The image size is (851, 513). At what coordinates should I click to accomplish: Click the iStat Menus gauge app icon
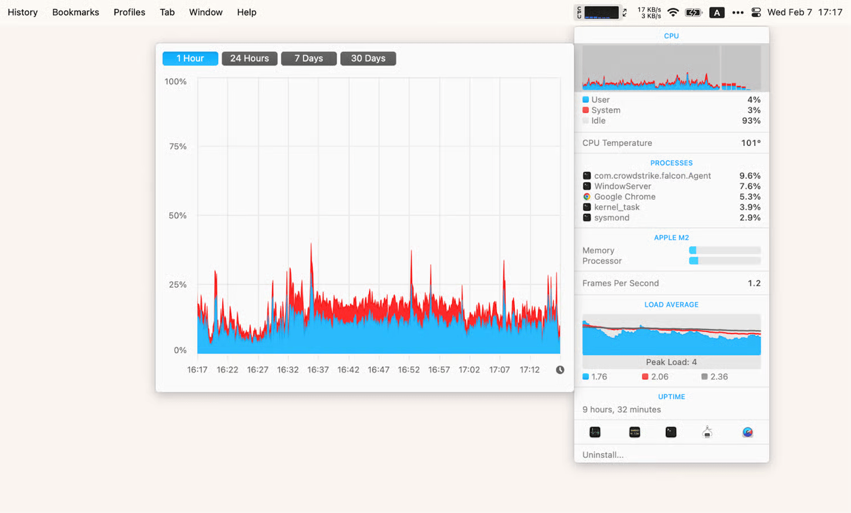click(747, 432)
